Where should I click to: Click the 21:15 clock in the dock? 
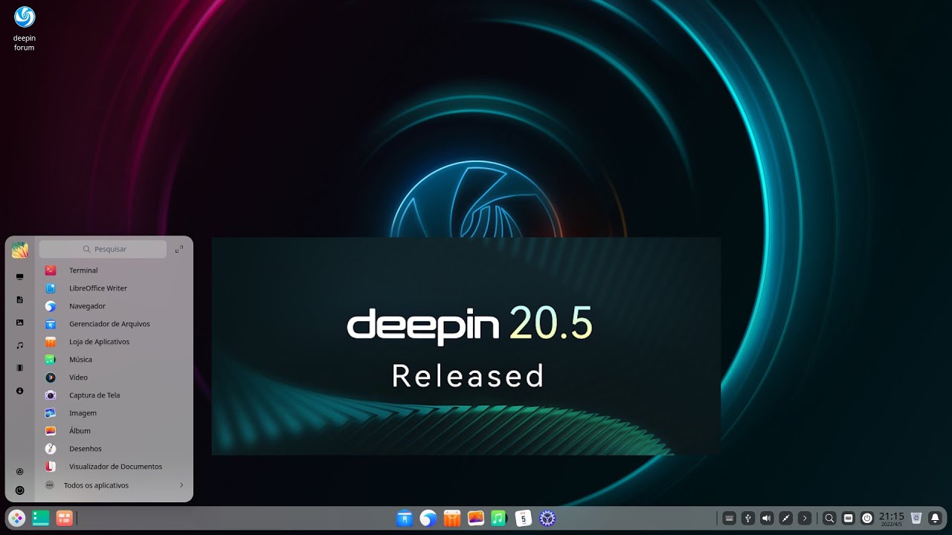pyautogui.click(x=892, y=518)
